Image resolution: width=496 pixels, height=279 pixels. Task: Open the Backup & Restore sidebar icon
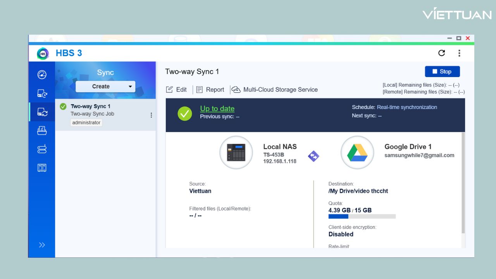[42, 93]
